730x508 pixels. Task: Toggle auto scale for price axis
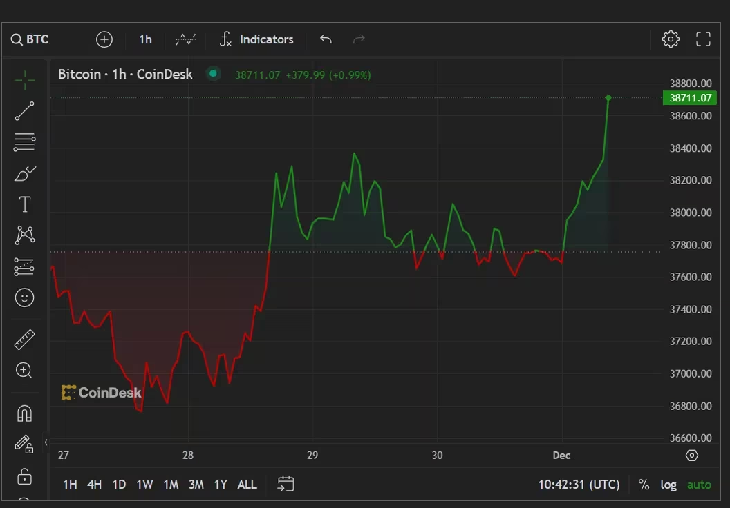(x=698, y=485)
